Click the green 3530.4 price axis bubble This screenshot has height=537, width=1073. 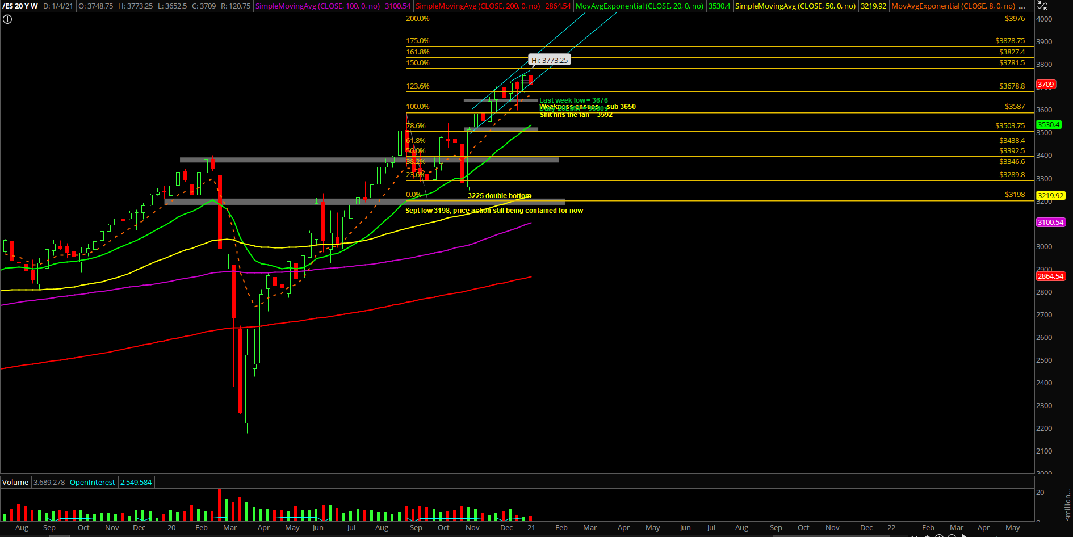tap(1049, 125)
